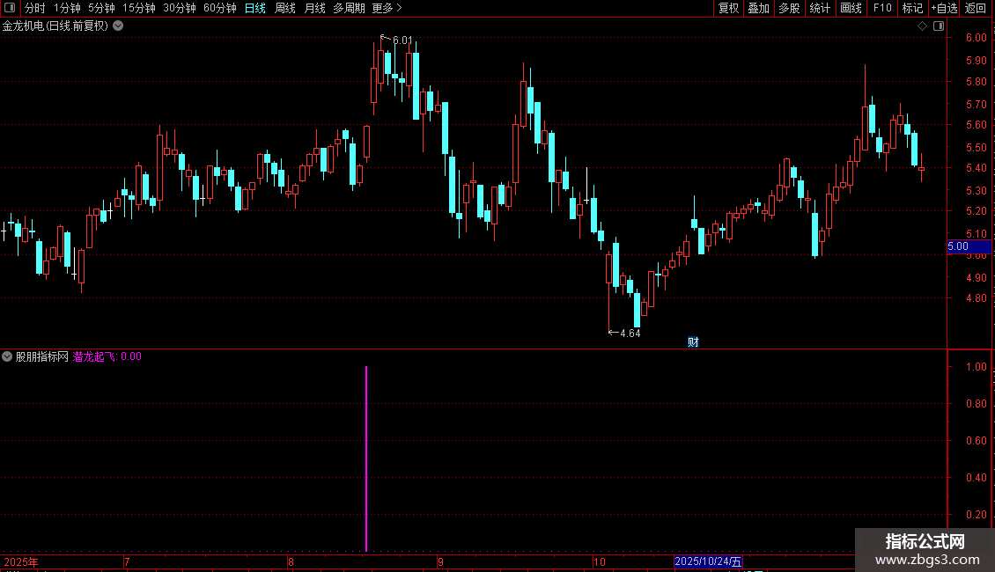Select the 1分钟 period tab
The width and height of the screenshot is (995, 572).
click(67, 8)
